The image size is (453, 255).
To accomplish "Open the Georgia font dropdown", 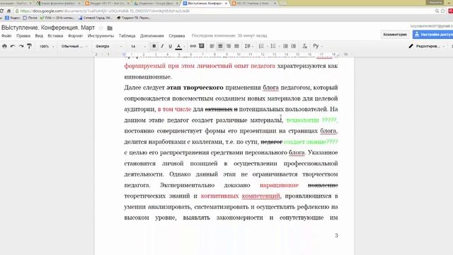I will point(109,46).
